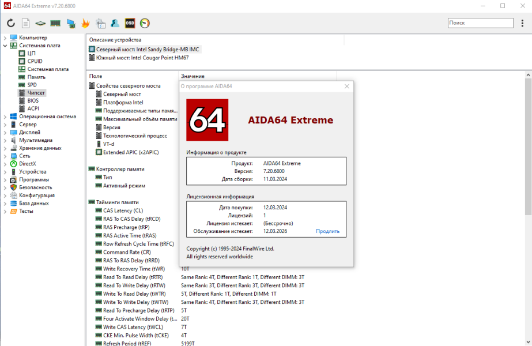Select the Активный режим row
Screen dimensions: 532x346
click(120, 186)
